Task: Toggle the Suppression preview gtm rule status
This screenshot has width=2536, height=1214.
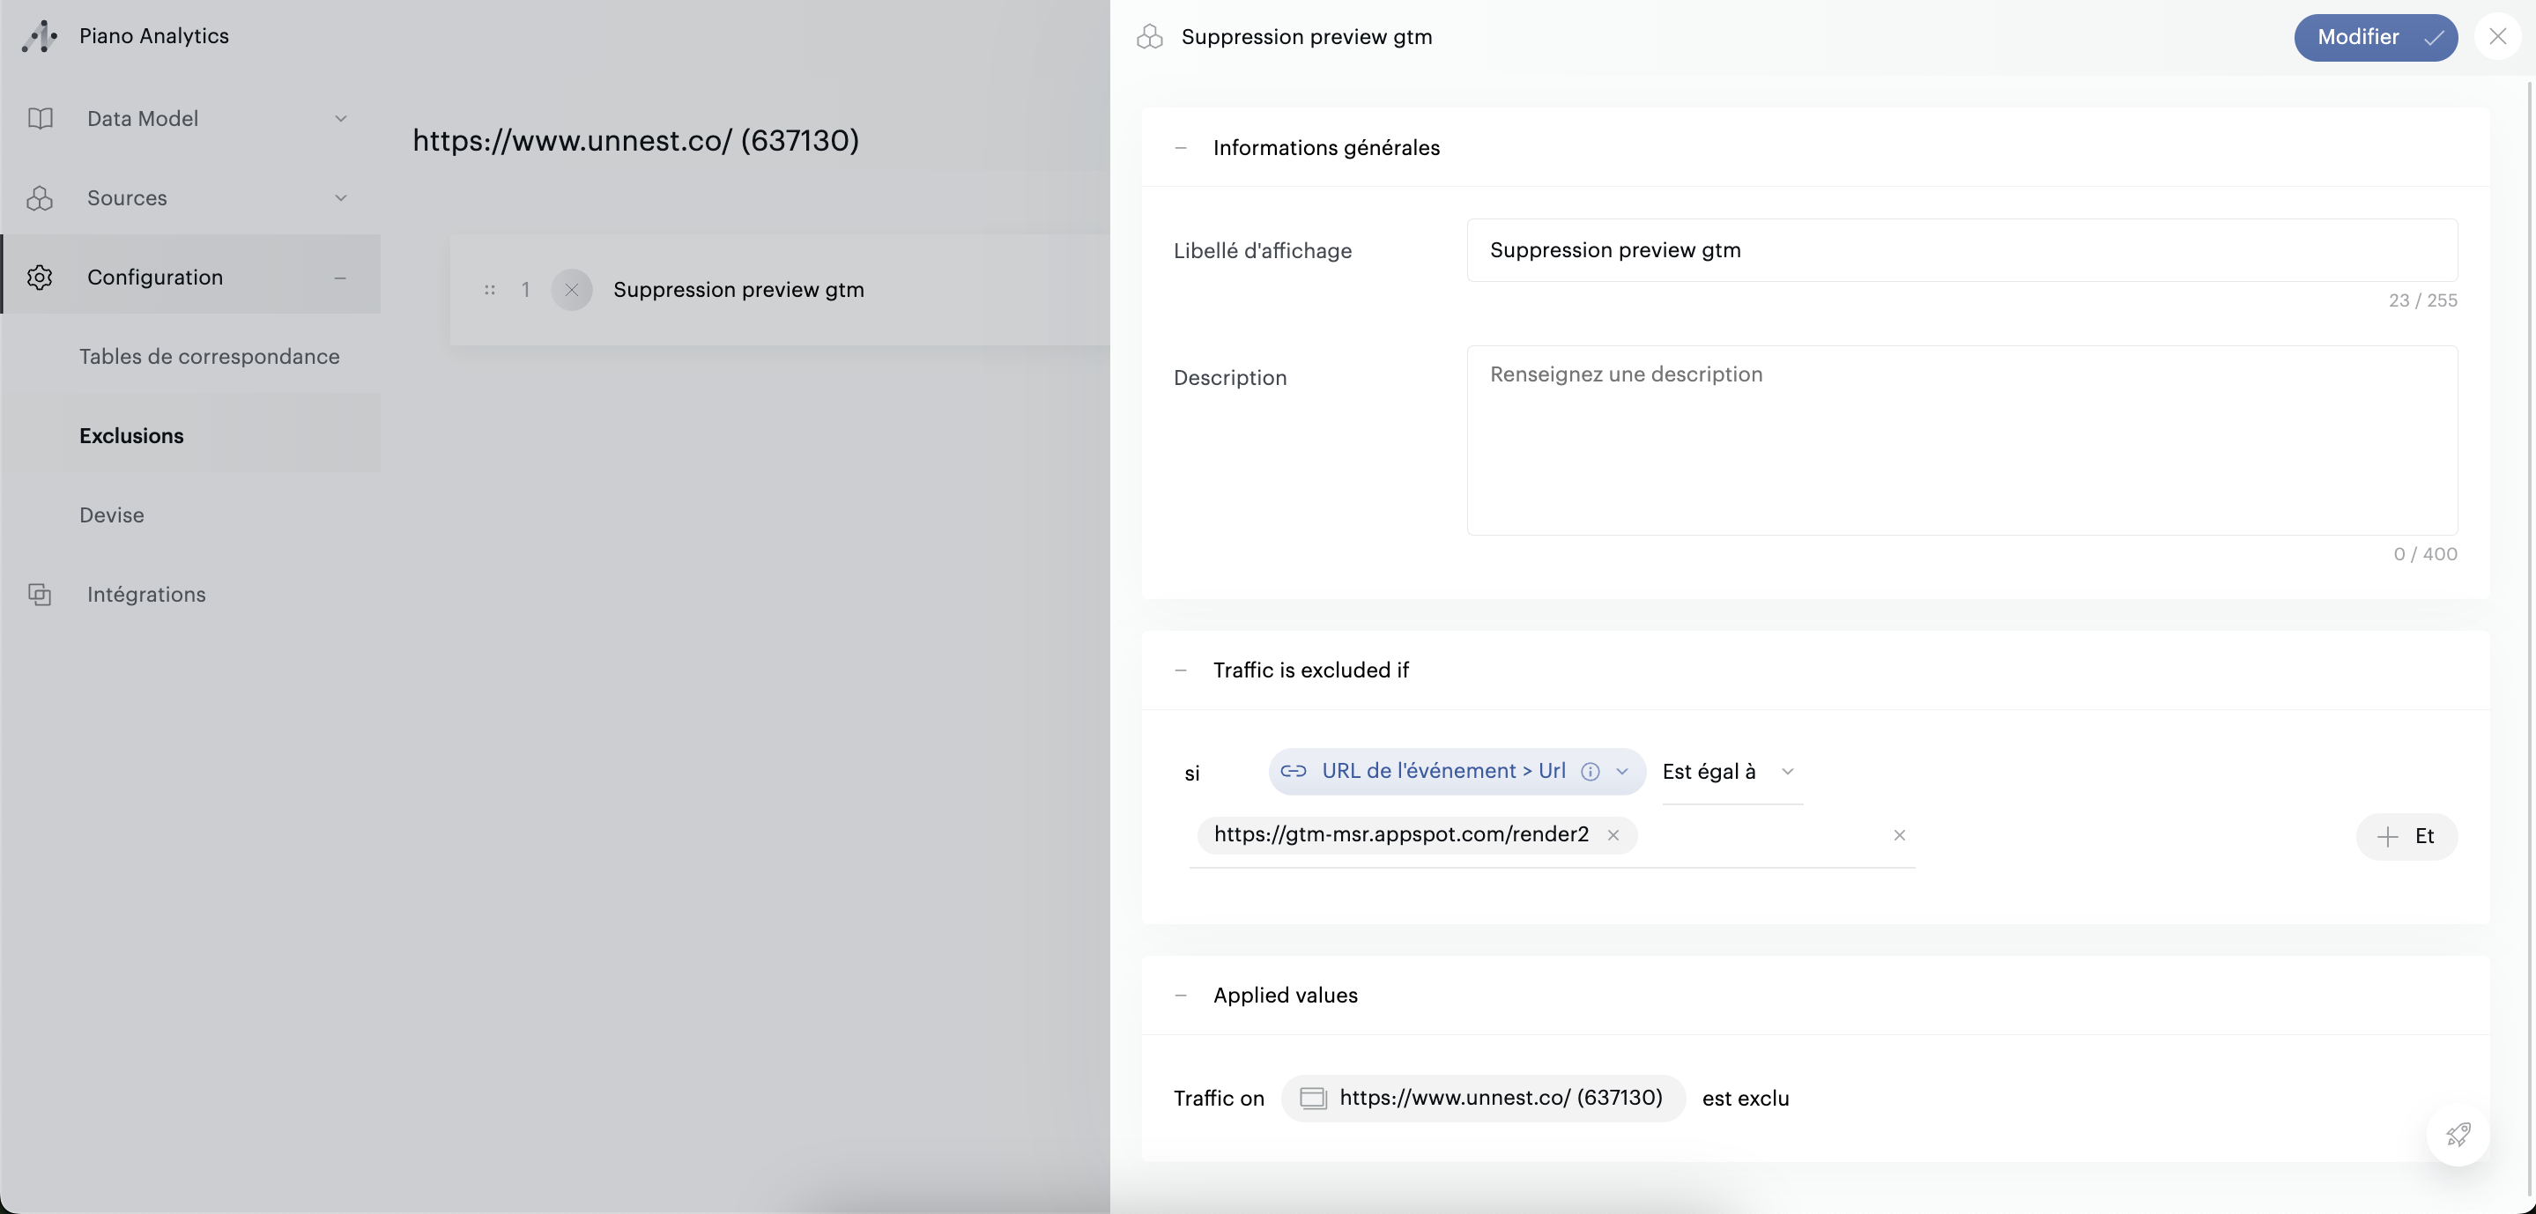Action: tap(572, 290)
